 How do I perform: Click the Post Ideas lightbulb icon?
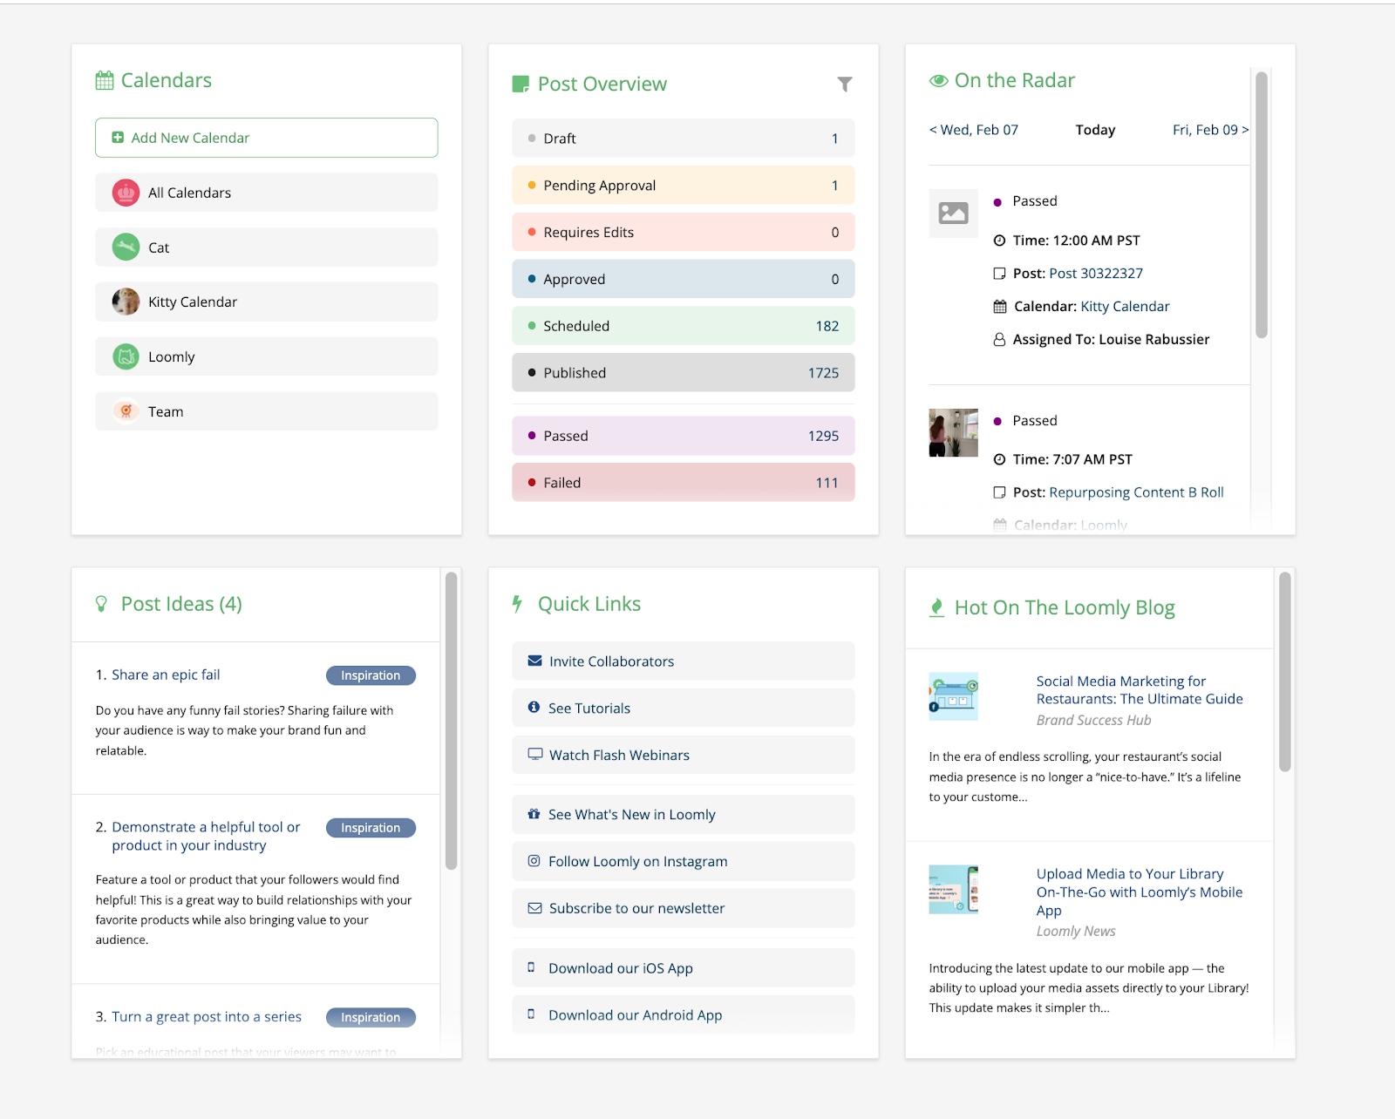[101, 604]
